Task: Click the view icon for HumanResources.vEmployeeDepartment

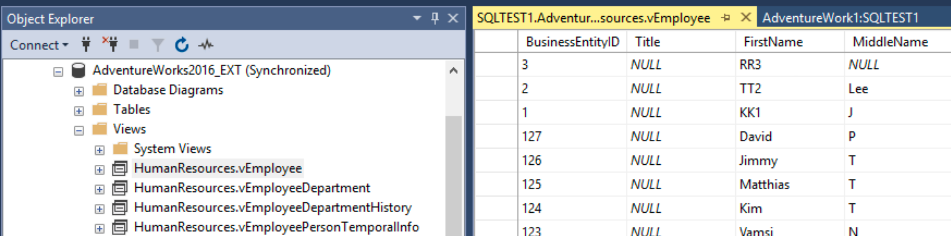Action: tap(120, 188)
